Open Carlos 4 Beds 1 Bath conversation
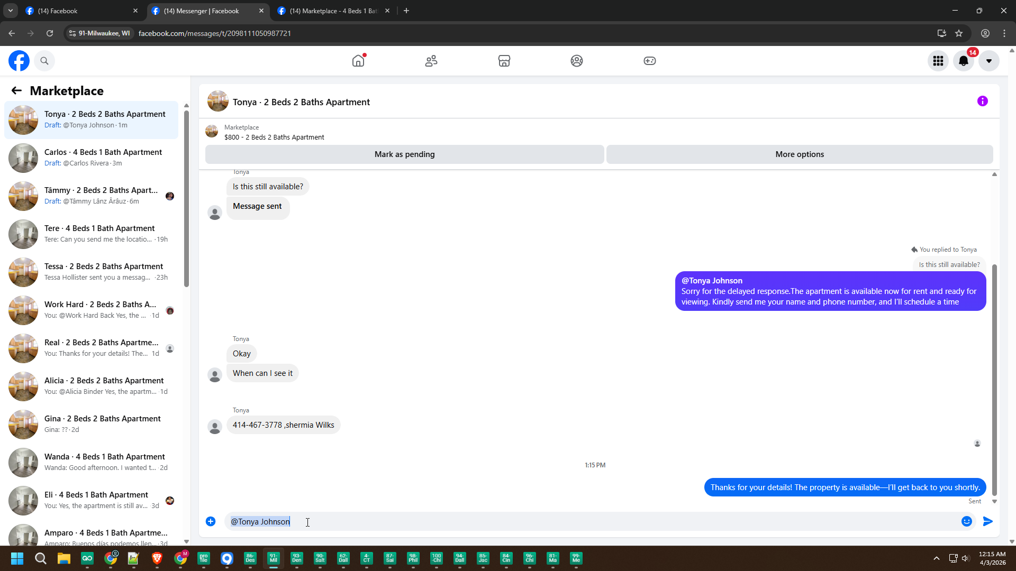The image size is (1016, 571). pos(92,158)
